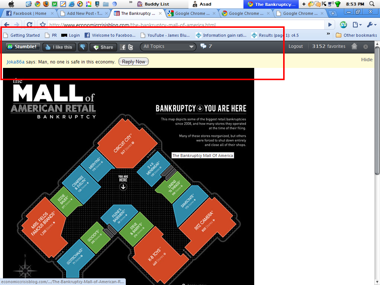This screenshot has width=380, height=285.
Task: Switch to the Add New Post tab
Action: (x=84, y=13)
